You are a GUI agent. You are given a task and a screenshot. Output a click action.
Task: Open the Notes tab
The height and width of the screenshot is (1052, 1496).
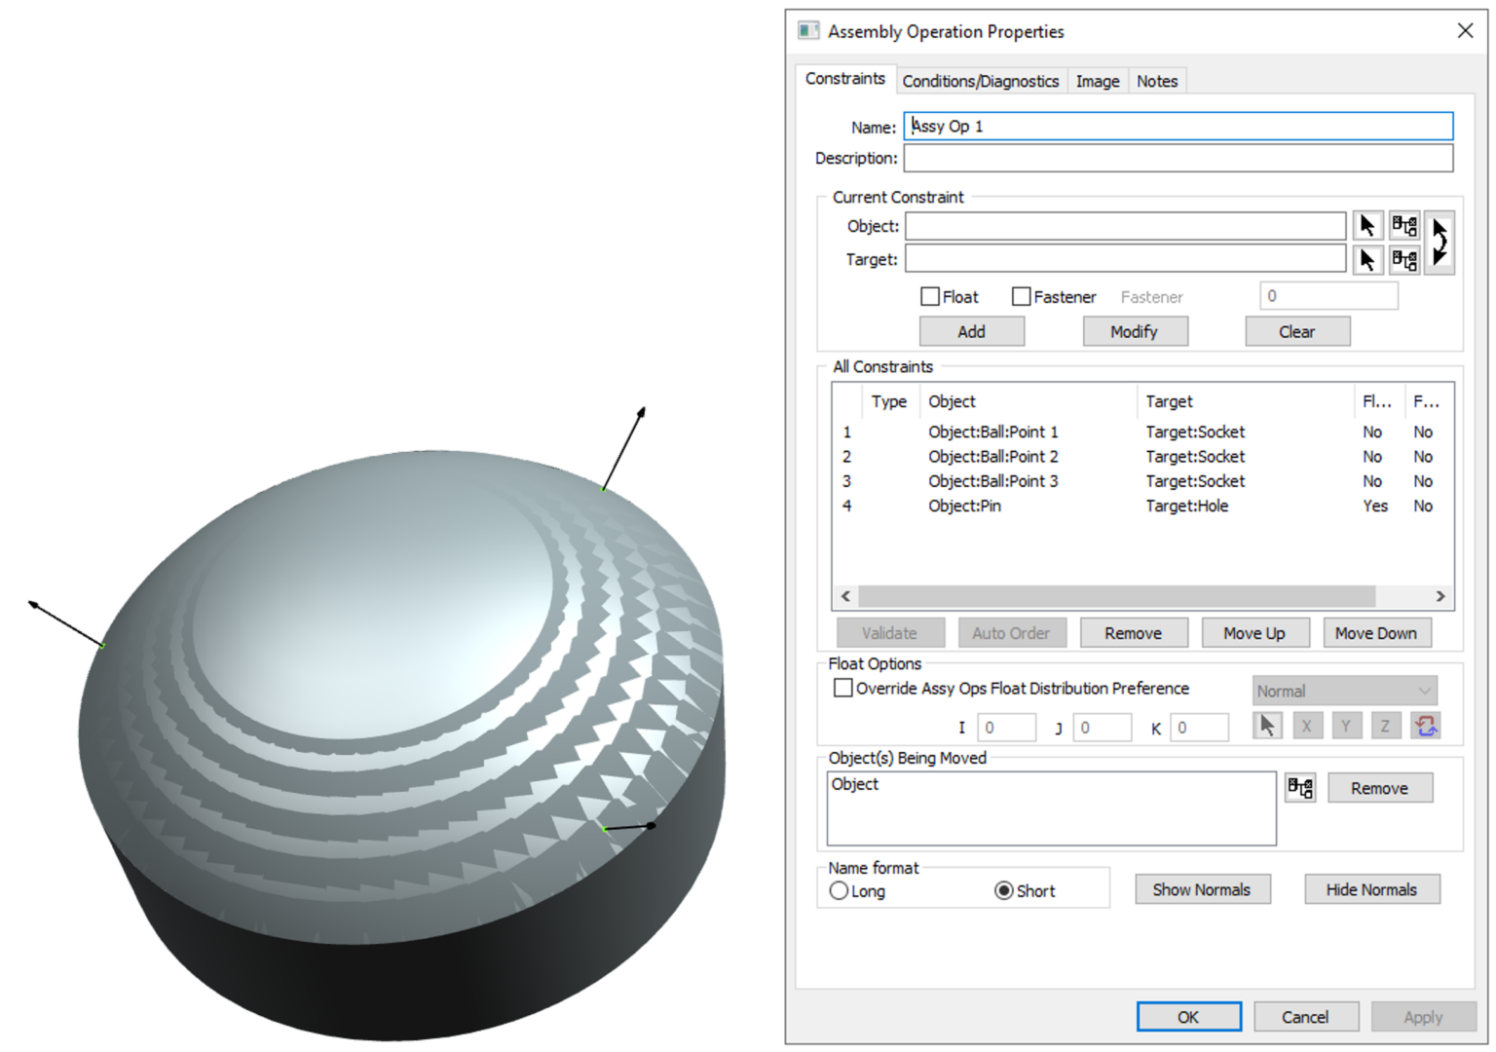1156,81
